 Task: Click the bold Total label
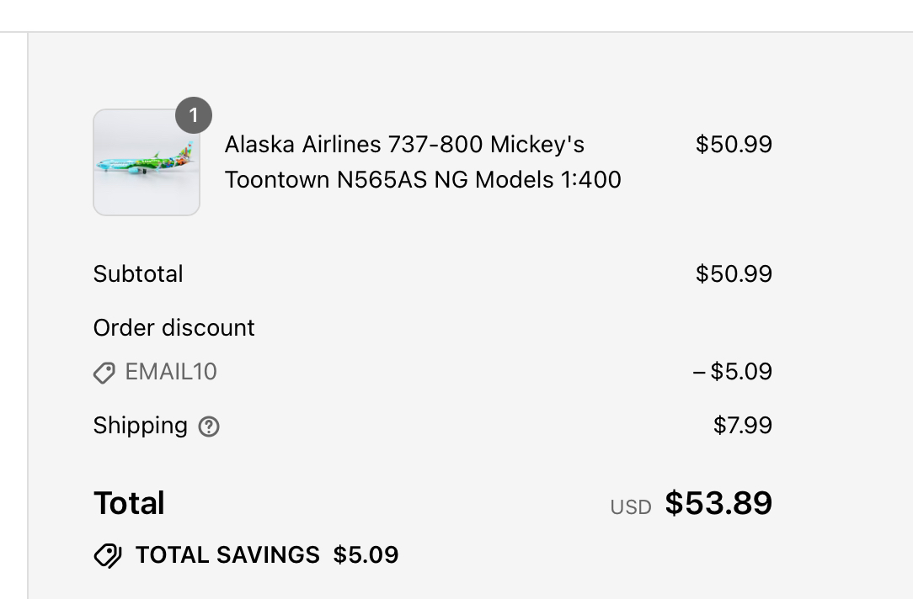tap(129, 503)
